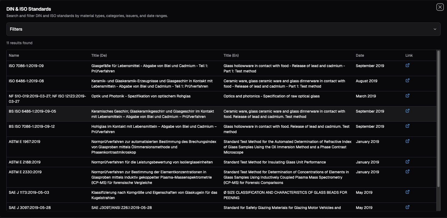Viewport: 447px width, 218px height.
Task: Open external link for SAE J 1173 row
Action: tap(407, 192)
